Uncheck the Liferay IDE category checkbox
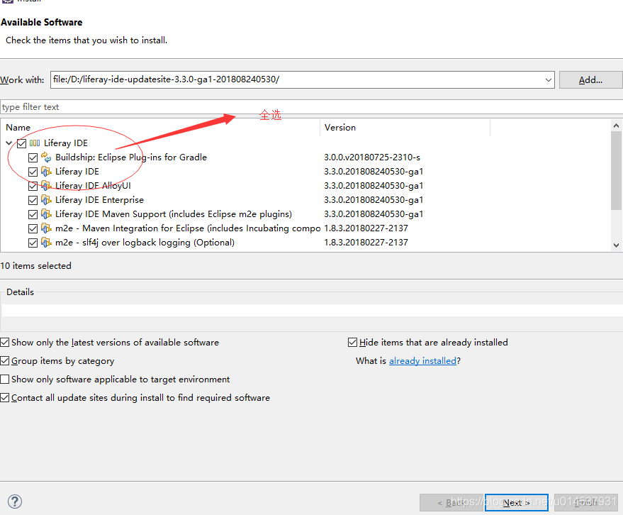The width and height of the screenshot is (623, 515). (22, 143)
